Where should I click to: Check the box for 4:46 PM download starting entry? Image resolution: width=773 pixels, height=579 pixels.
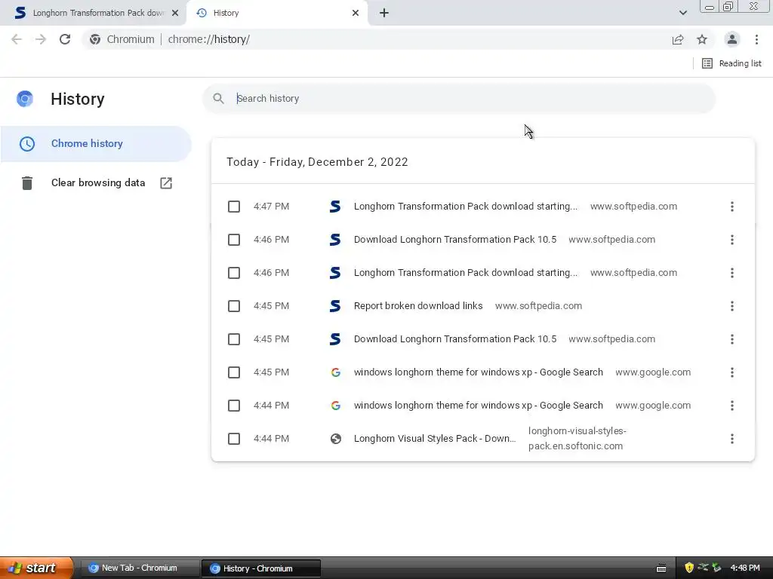(x=234, y=273)
